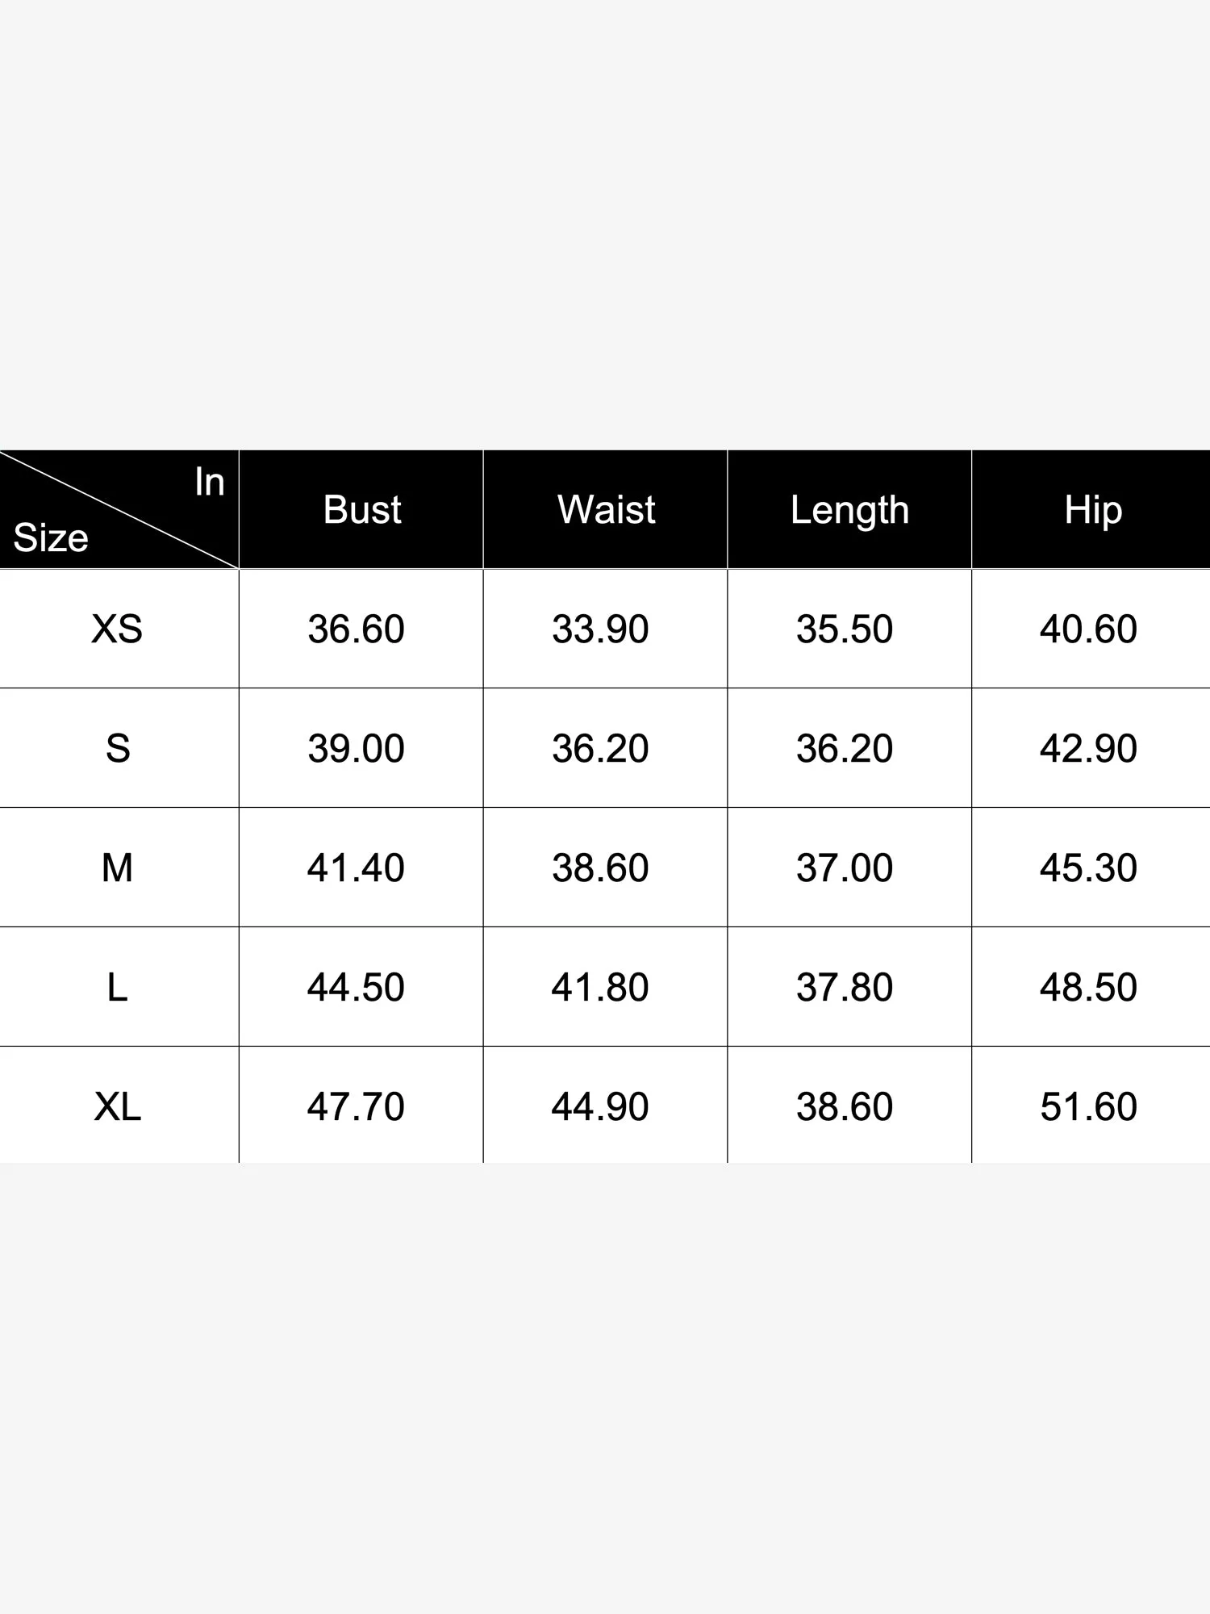Click the Size/In corner header cell
The height and width of the screenshot is (1614, 1210).
click(119, 509)
